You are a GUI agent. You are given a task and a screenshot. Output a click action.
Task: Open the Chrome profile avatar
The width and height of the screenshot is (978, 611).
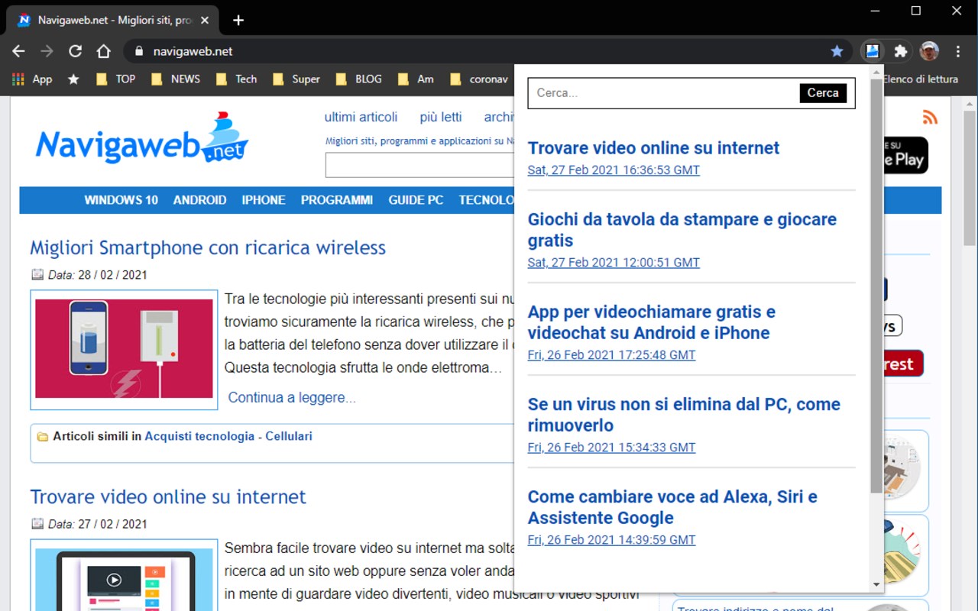[929, 51]
